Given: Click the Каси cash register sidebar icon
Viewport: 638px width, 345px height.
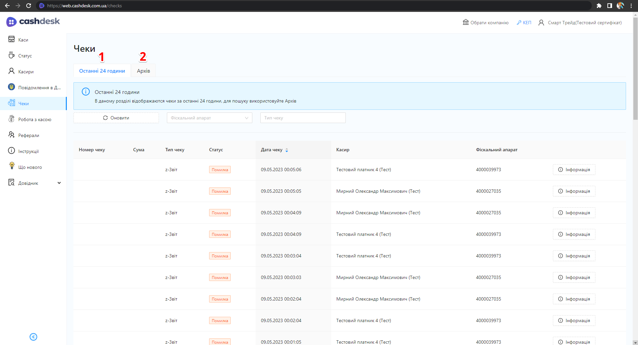Looking at the screenshot, I should [x=12, y=39].
